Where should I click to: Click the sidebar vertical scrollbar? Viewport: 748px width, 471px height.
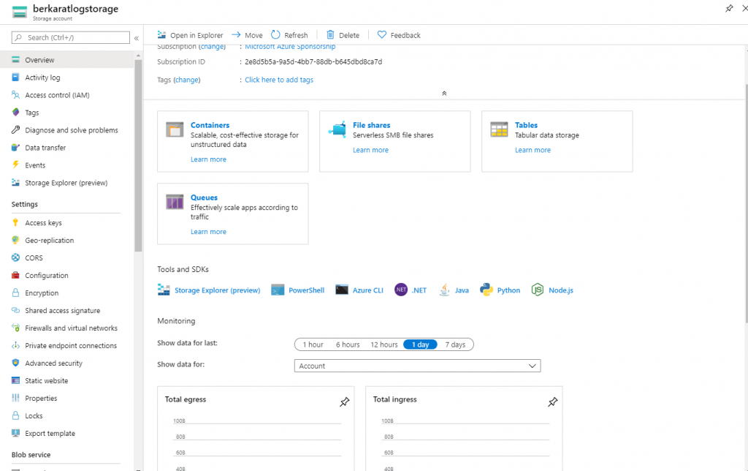tap(138, 155)
